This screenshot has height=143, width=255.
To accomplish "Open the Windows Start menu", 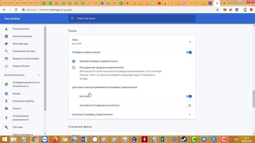I will (4, 139).
